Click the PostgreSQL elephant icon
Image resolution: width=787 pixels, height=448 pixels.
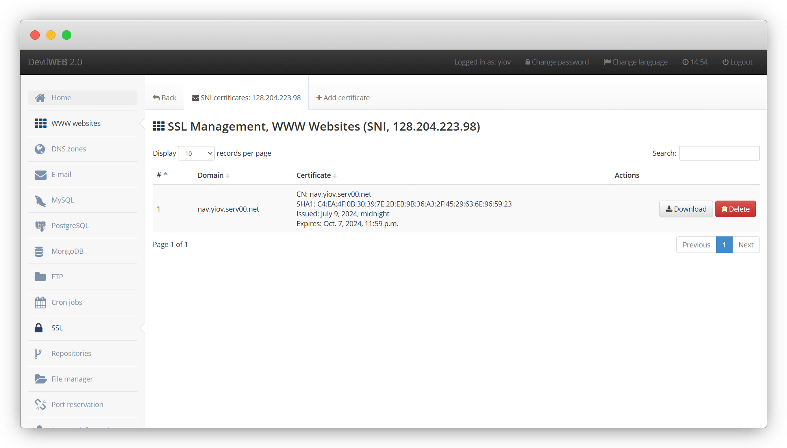[40, 226]
